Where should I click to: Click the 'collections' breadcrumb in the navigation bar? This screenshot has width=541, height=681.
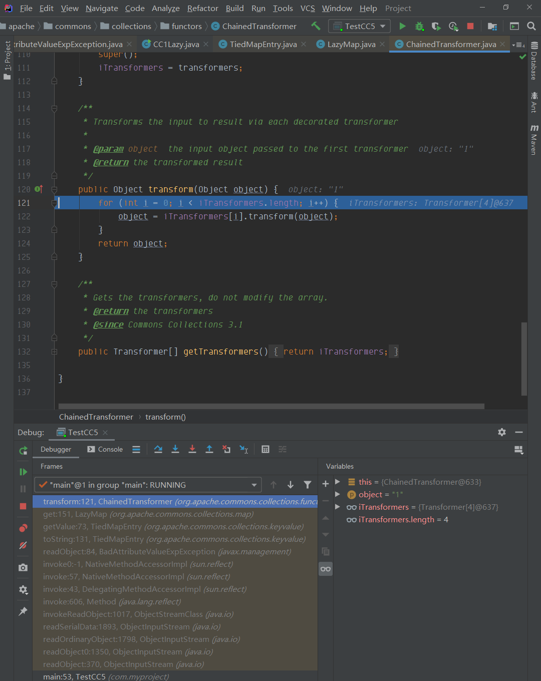(126, 26)
